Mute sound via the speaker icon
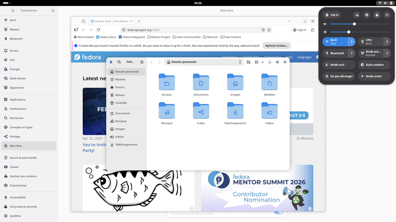 (325, 24)
